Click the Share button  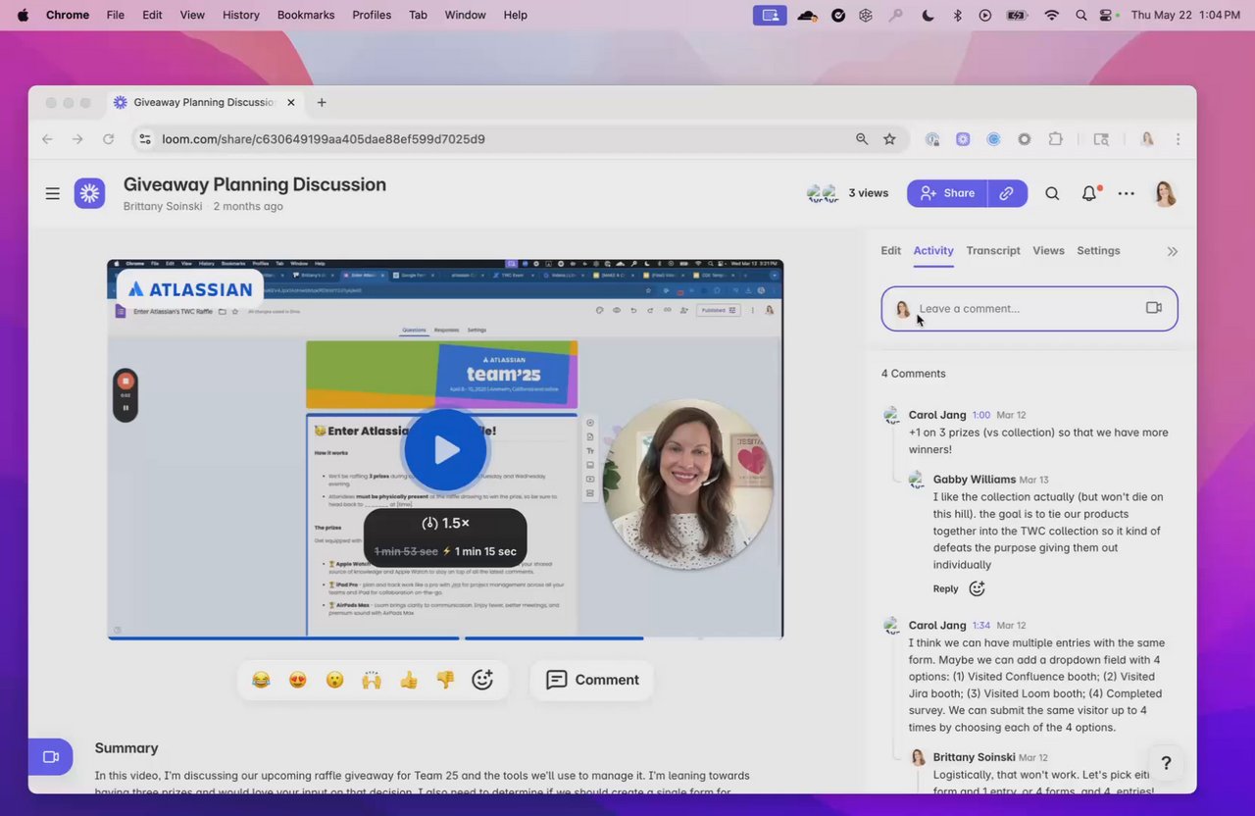pos(947,193)
